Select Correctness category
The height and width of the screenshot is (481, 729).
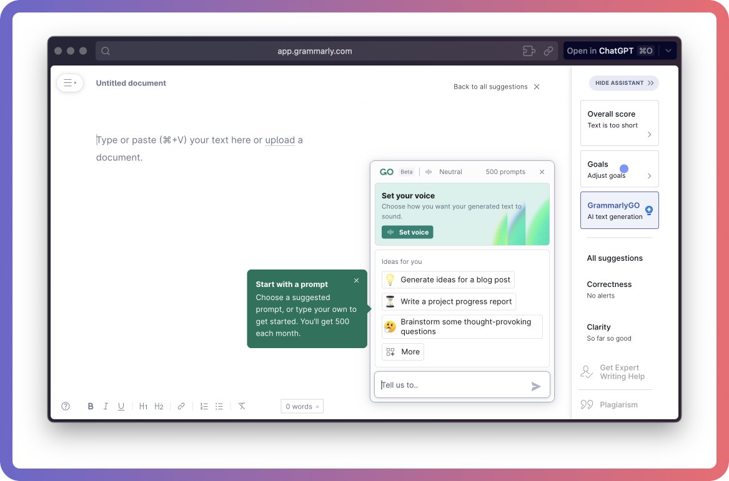(x=609, y=289)
